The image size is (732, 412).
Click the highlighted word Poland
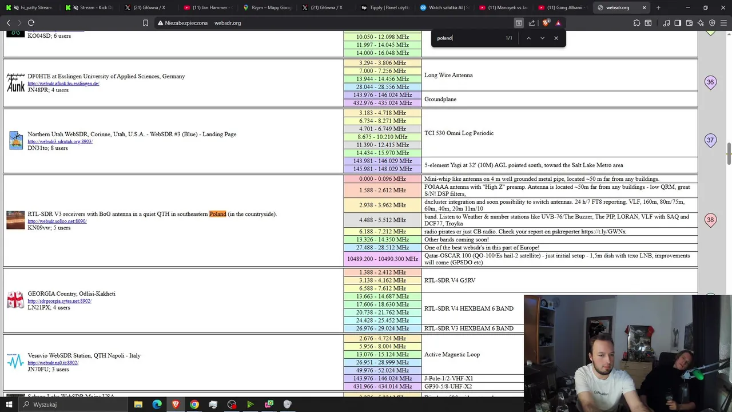217,214
